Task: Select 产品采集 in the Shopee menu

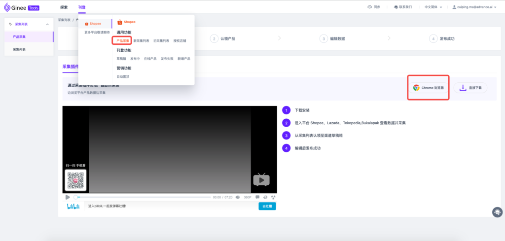Action: 122,41
